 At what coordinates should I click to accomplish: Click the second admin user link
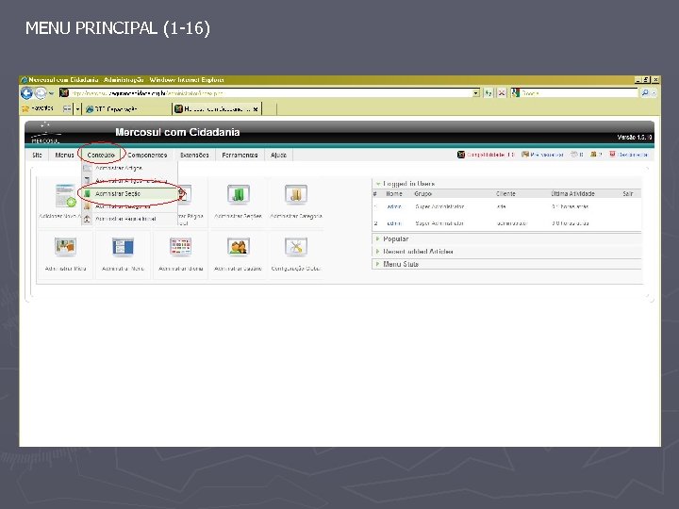394,223
